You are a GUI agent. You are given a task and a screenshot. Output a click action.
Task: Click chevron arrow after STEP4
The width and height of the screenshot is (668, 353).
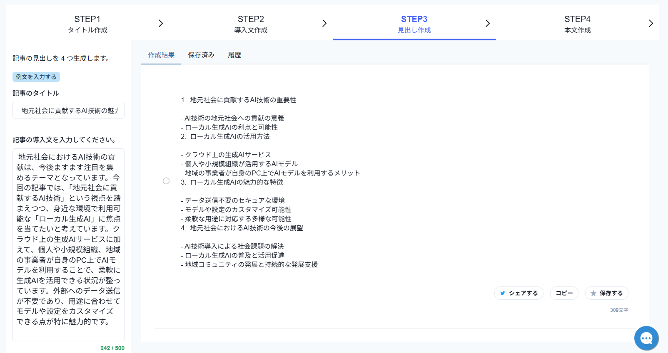(651, 23)
